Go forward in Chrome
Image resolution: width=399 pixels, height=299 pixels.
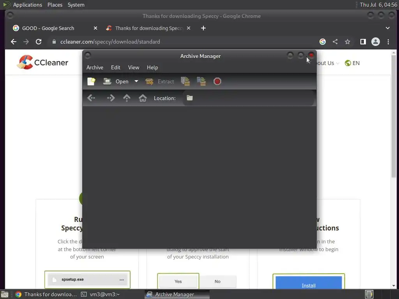[x=26, y=42]
